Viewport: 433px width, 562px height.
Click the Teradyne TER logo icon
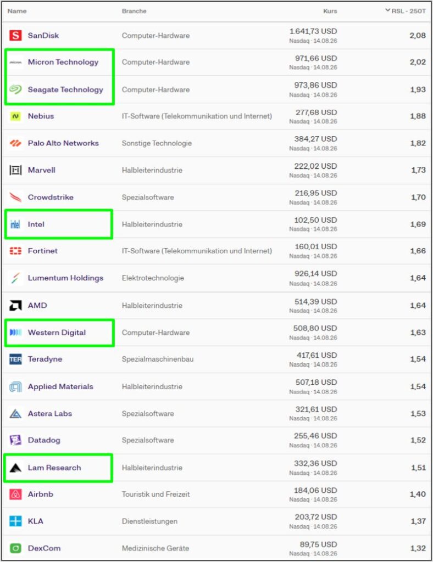pos(15,359)
